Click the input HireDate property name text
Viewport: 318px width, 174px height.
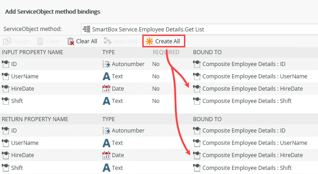22,89
